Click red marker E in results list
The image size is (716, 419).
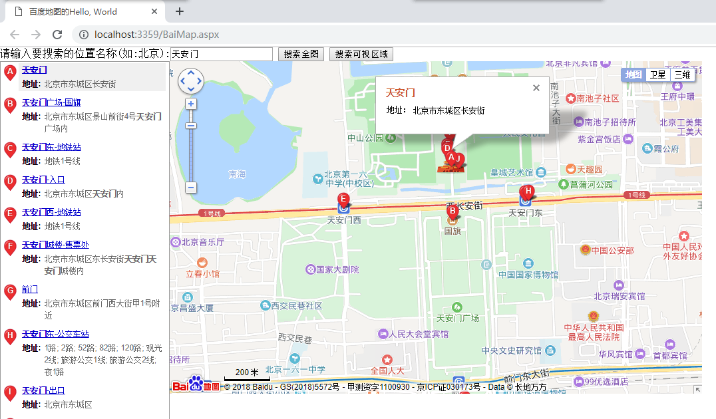pyautogui.click(x=9, y=215)
